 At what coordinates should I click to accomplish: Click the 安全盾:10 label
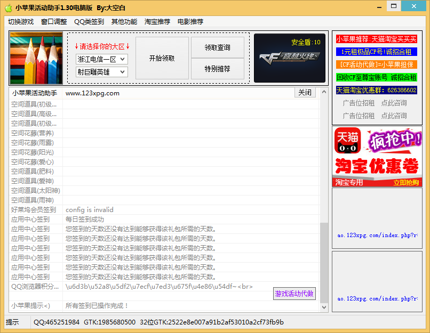click(x=306, y=42)
